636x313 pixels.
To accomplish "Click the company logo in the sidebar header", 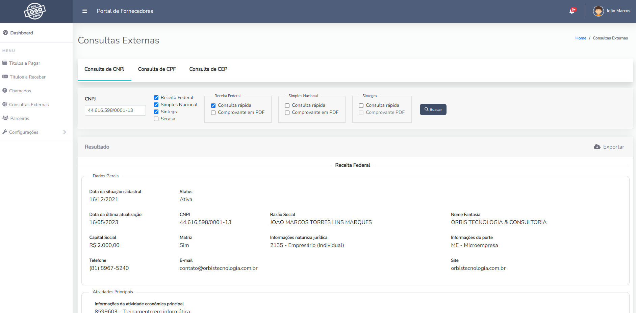I will point(35,11).
